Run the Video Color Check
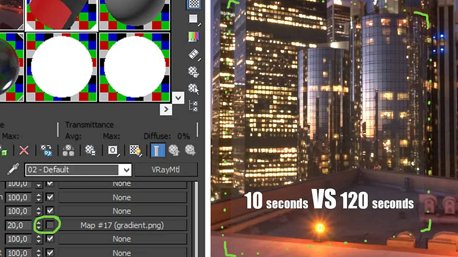The image size is (458, 257). (x=194, y=36)
